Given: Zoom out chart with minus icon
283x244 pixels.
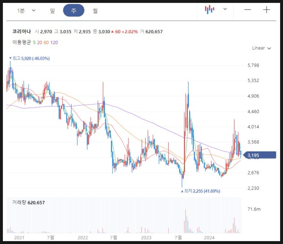Looking at the screenshot, I should (x=247, y=10).
